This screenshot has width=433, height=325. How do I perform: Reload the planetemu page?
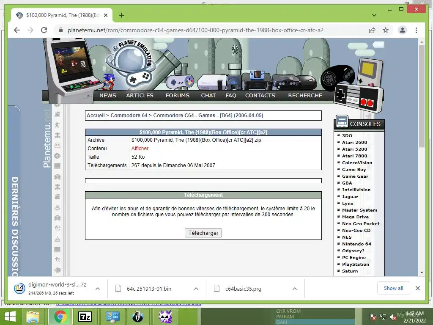point(44,30)
